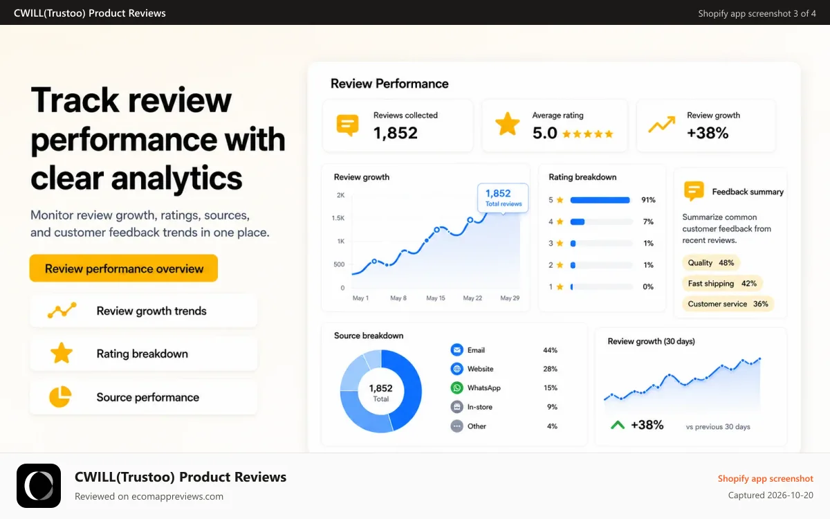Click the 1,852 reviews collected value
The width and height of the screenshot is (830, 519).
pos(396,133)
